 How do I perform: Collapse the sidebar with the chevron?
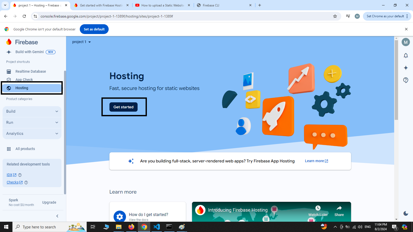(57, 216)
